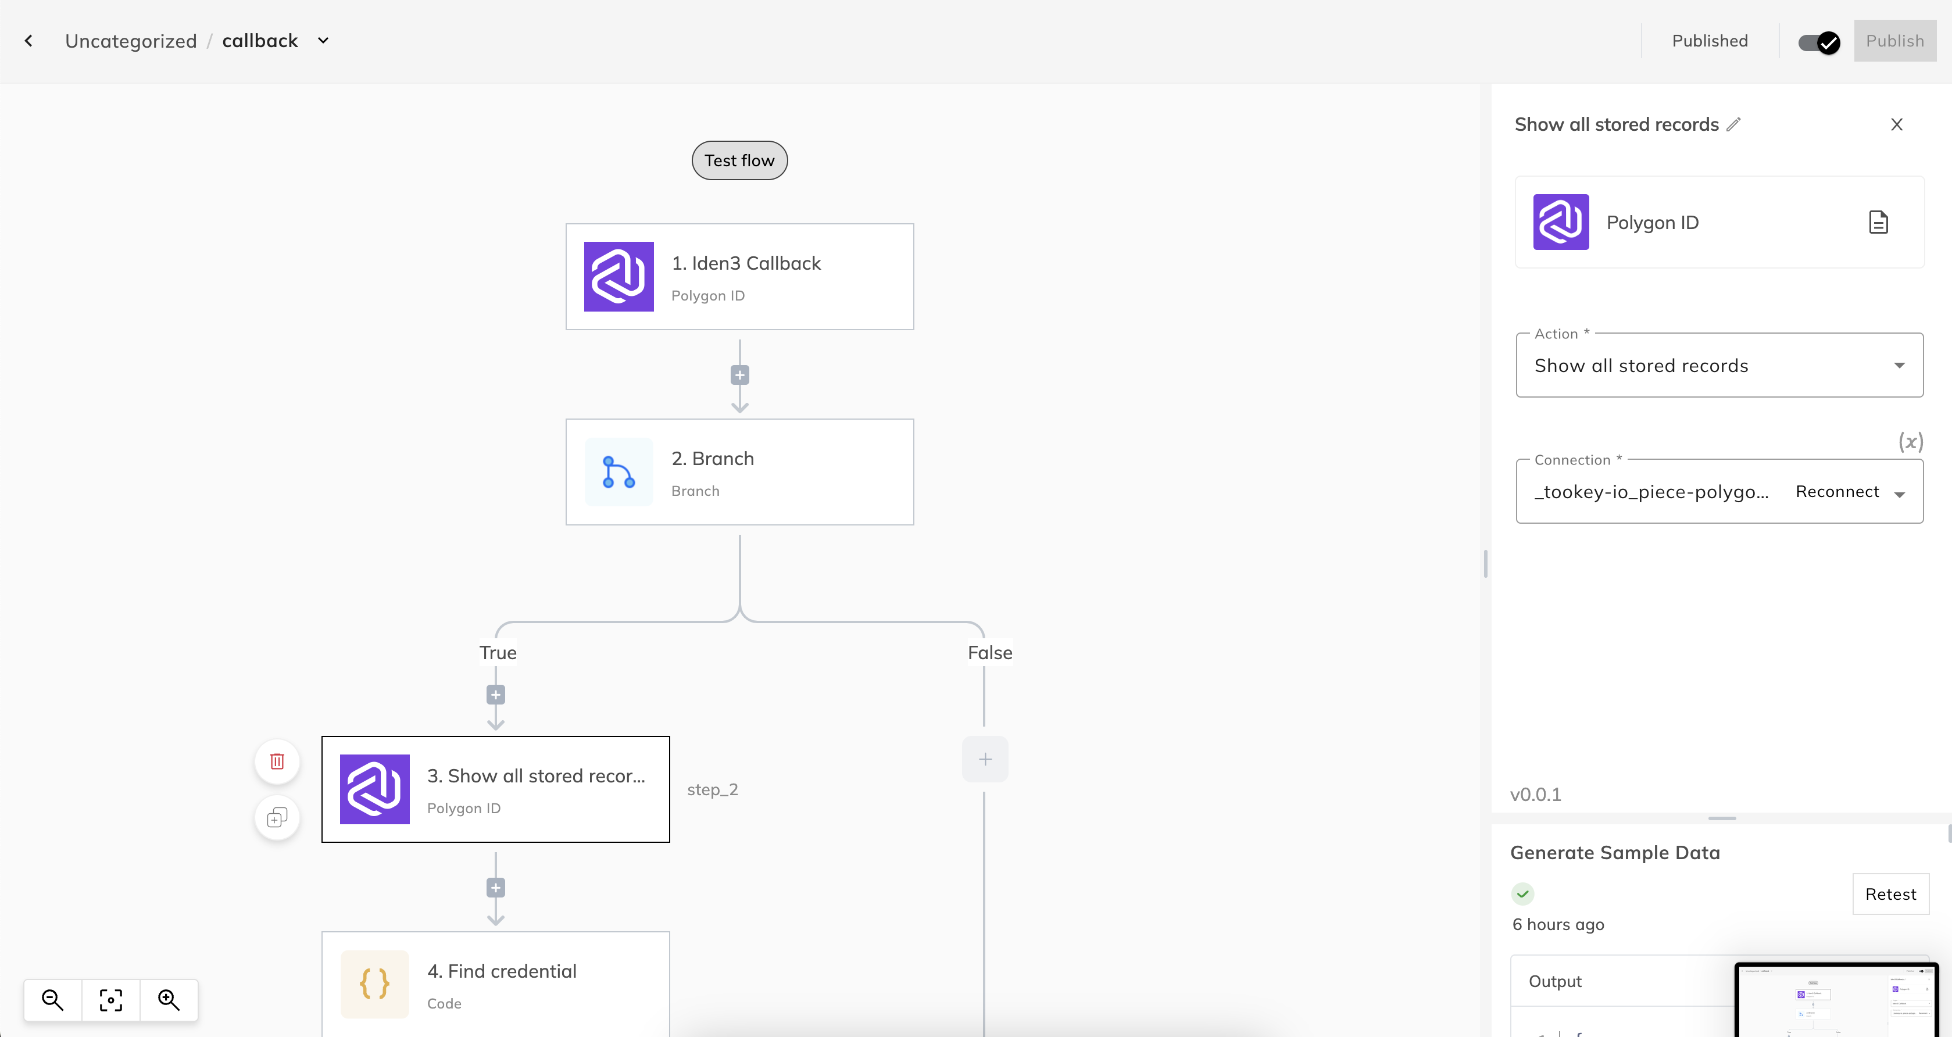Image resolution: width=1952 pixels, height=1037 pixels.
Task: Expand the Action dropdown
Action: click(x=1899, y=365)
